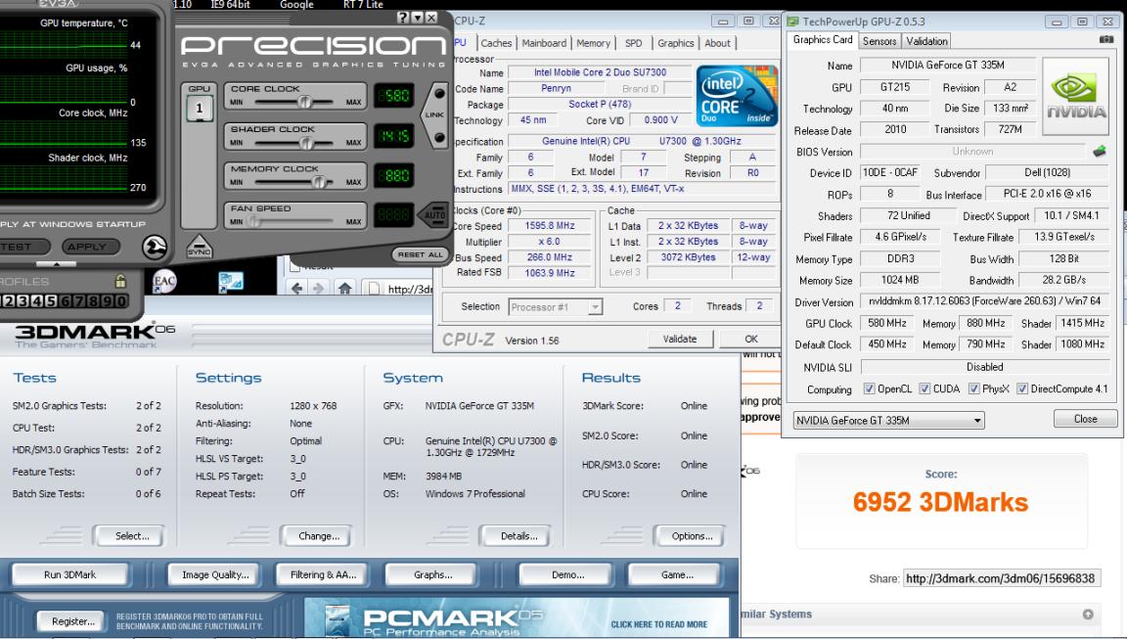Click the Fan Speed slider handle
The width and height of the screenshot is (1127, 639).
[253, 221]
